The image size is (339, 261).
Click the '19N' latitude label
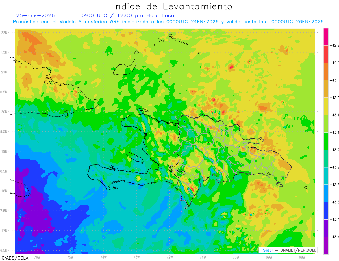[5, 151]
